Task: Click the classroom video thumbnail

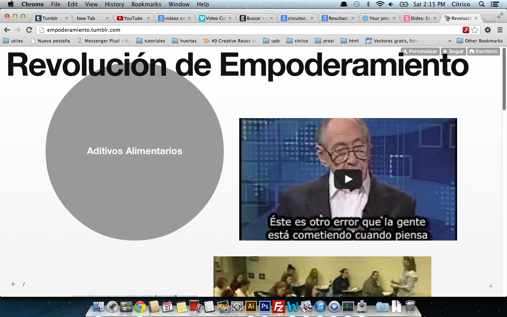Action: click(322, 277)
